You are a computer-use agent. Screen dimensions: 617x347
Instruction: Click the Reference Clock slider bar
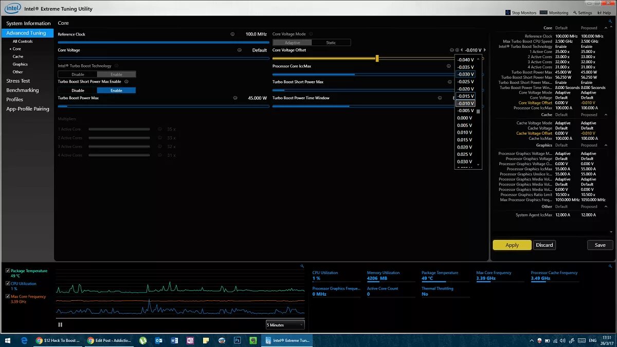[164, 43]
